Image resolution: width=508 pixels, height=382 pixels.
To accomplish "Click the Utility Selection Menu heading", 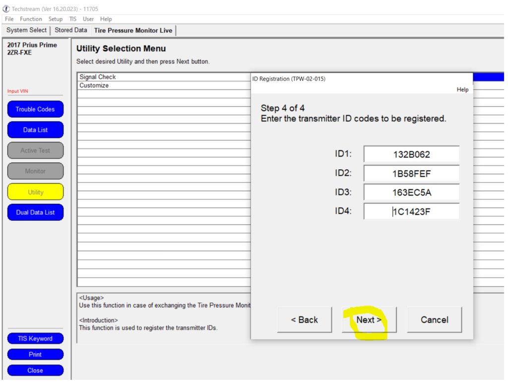I will (x=121, y=49).
